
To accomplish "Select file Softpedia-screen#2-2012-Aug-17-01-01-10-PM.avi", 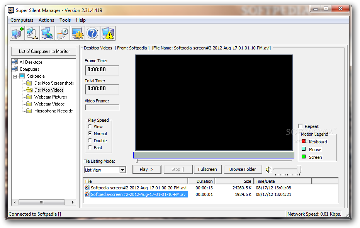I will [x=139, y=194].
